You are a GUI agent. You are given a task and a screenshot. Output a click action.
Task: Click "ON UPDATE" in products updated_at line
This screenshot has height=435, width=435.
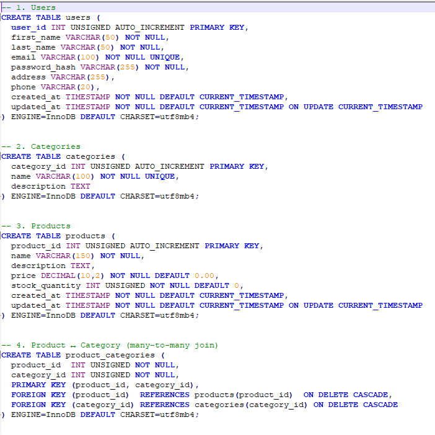310,305
